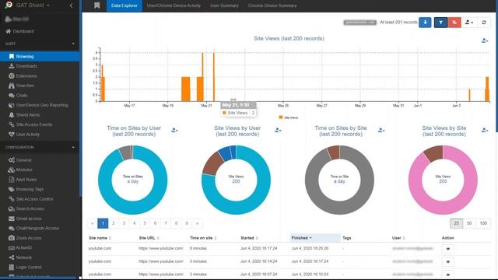
Task: Collapse the CONFIGURATION sidebar section
Action: [x=73, y=147]
